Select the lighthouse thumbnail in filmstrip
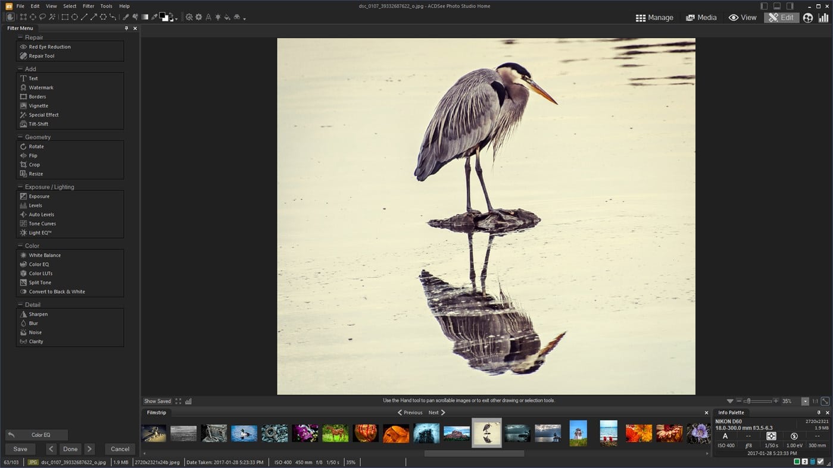Image resolution: width=833 pixels, height=468 pixels. point(578,433)
